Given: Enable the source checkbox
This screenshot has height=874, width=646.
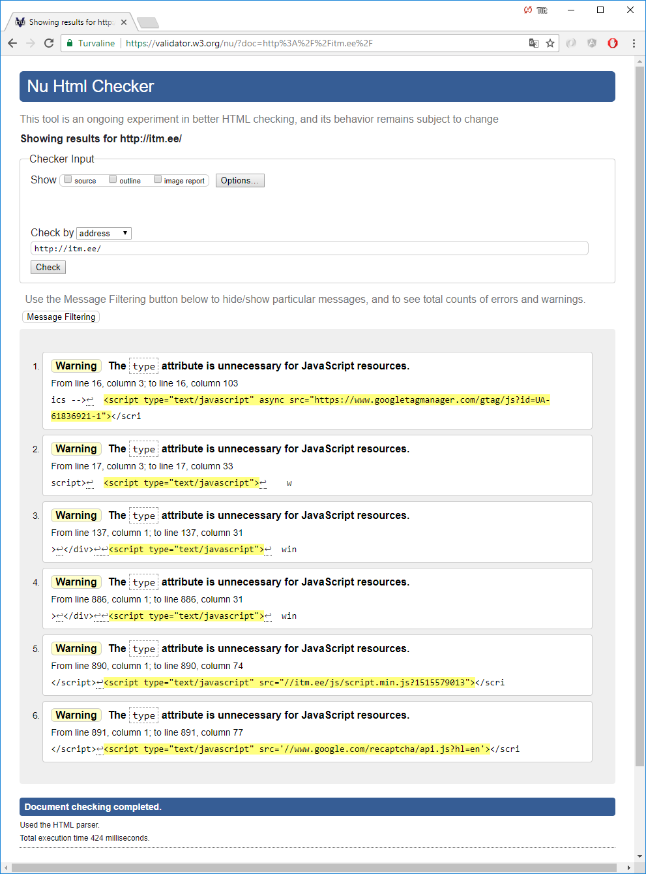Looking at the screenshot, I should 68,179.
